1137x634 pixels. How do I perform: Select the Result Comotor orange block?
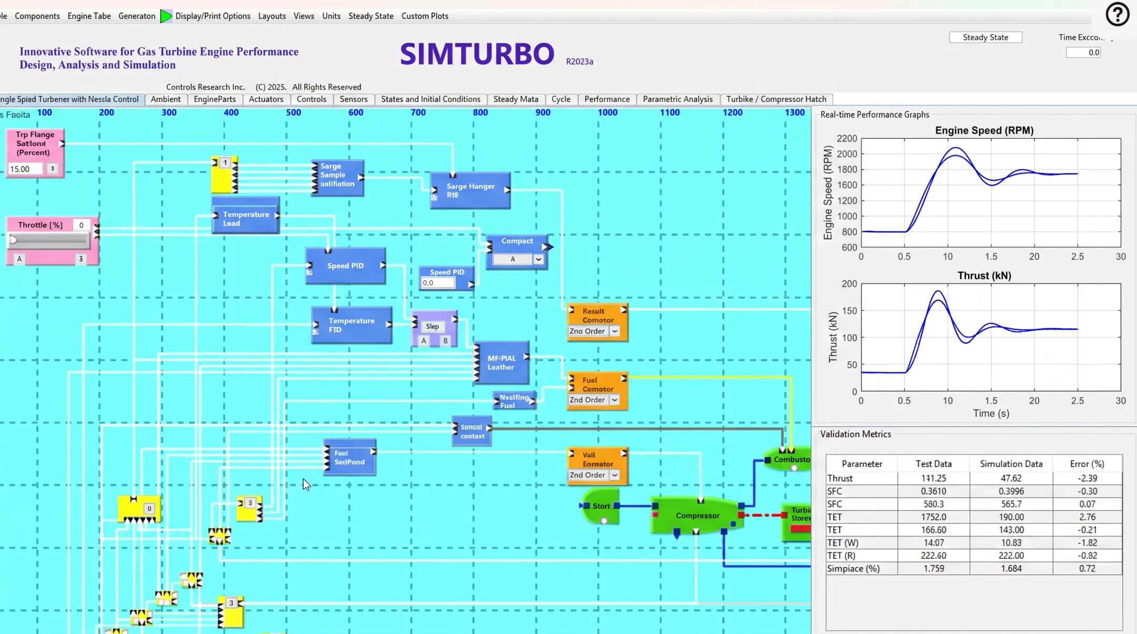[x=597, y=322]
